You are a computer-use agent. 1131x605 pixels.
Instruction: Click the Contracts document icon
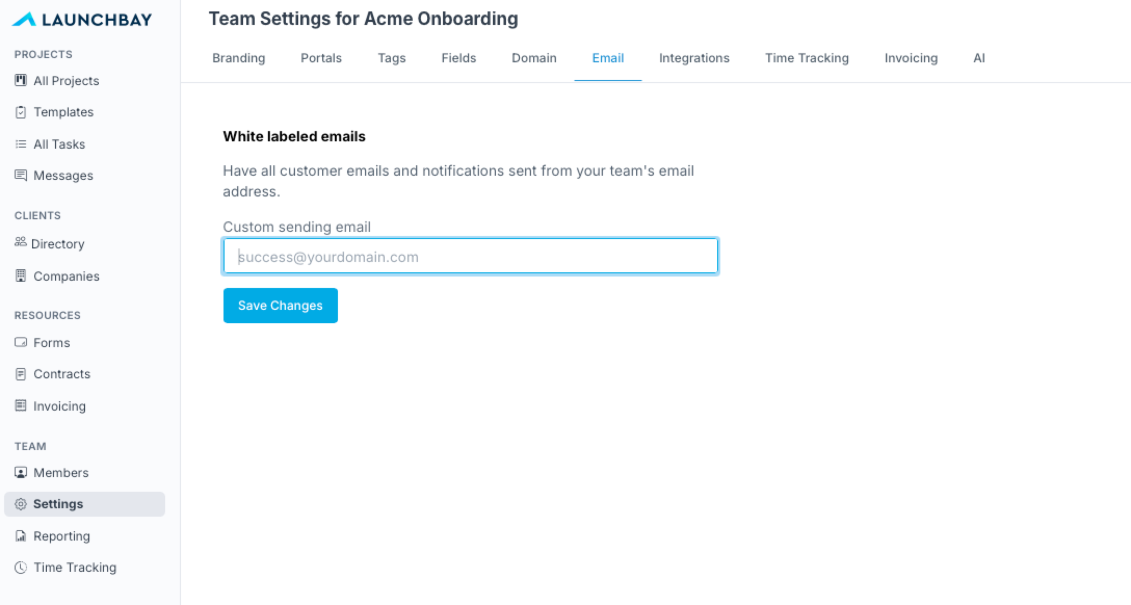21,374
